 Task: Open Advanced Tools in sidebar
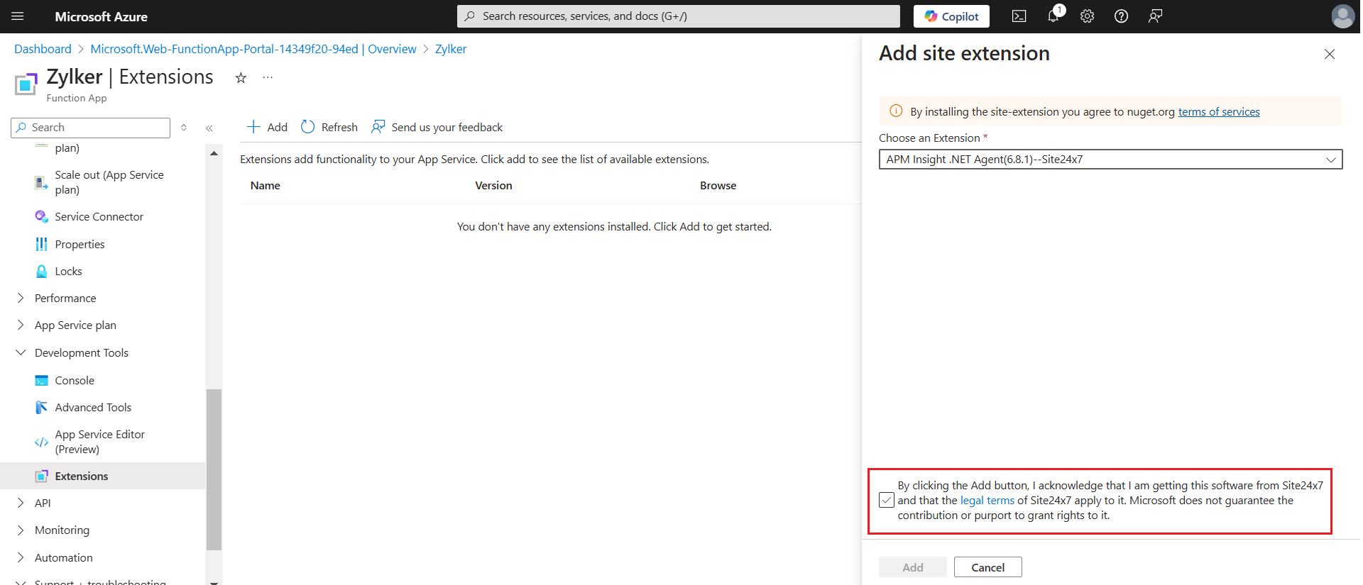click(x=93, y=408)
